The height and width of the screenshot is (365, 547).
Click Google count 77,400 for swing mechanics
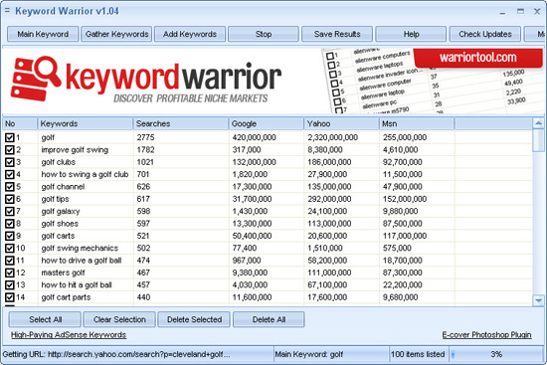tap(245, 248)
